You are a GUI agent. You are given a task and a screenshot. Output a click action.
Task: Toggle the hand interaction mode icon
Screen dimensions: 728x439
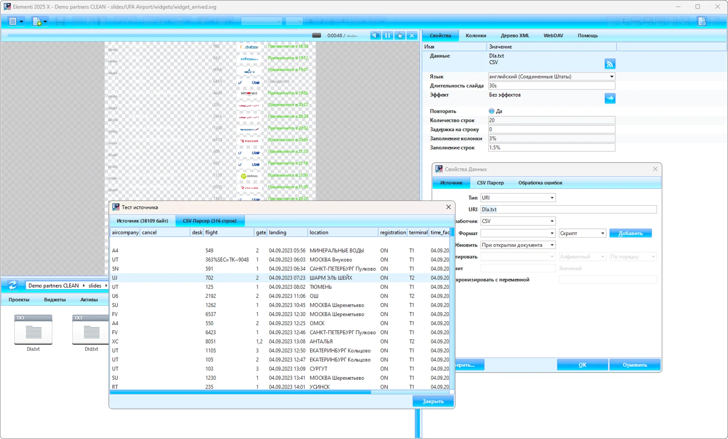[400, 36]
